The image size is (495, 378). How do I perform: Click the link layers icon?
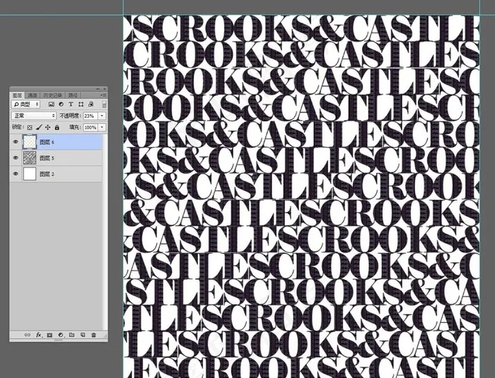click(28, 335)
